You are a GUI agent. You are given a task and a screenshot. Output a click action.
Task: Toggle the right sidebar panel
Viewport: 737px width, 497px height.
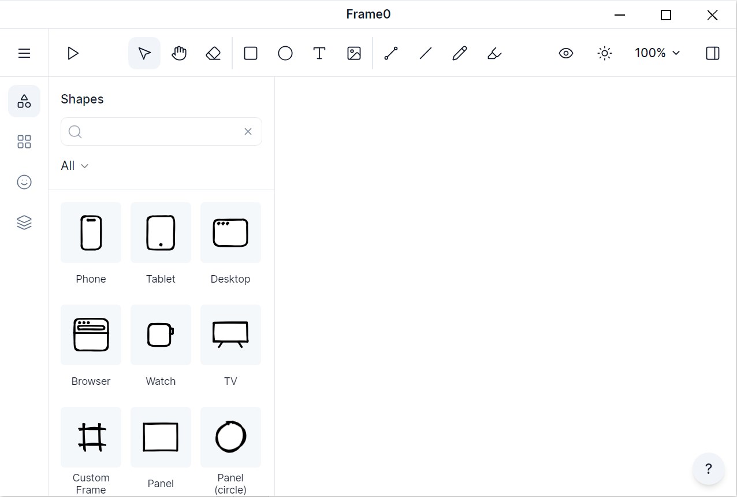coord(713,53)
